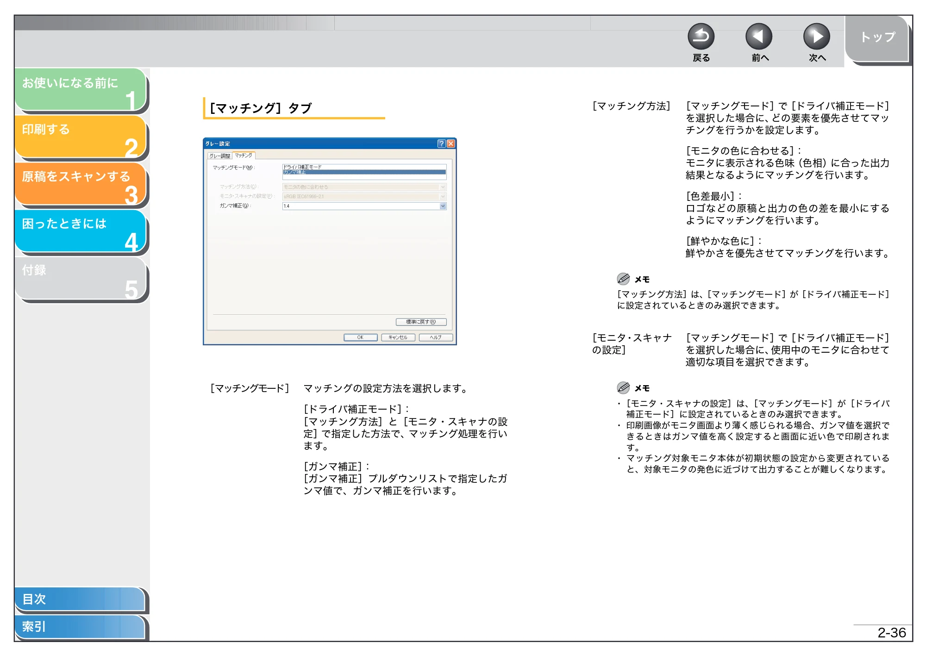Image resolution: width=926 pixels, height=655 pixels.
Task: Click the second メモ pencil icon
Action: coord(623,387)
